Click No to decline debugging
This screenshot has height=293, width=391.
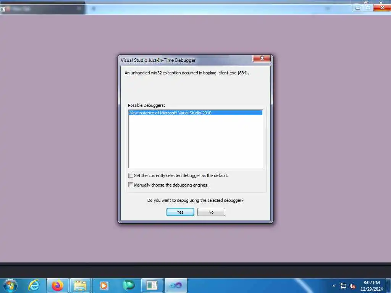[211, 212]
